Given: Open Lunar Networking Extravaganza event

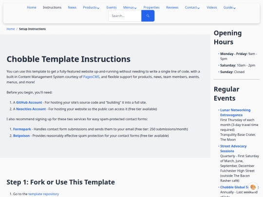Looking at the screenshot, I should coord(235,112).
